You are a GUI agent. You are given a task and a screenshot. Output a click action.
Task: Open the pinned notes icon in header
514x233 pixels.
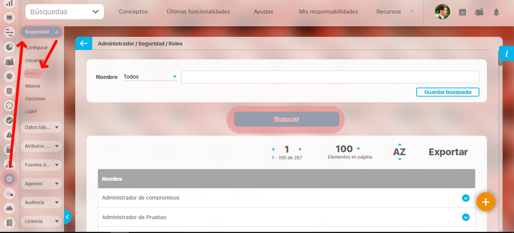point(479,12)
